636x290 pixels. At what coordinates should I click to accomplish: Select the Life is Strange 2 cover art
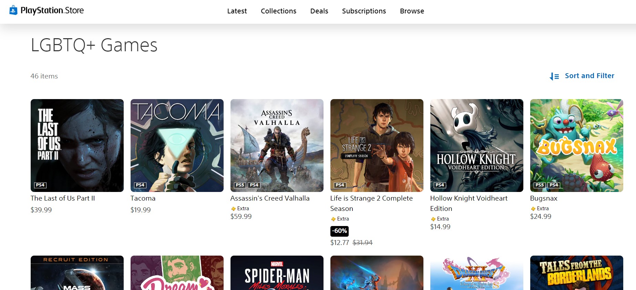tap(377, 146)
